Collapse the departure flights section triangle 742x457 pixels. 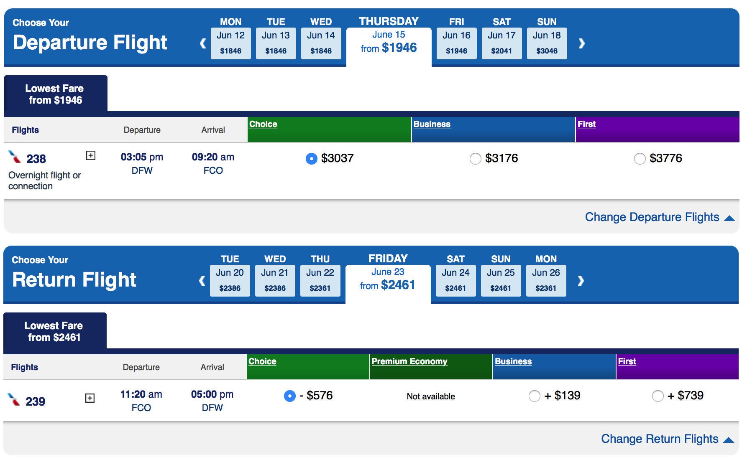(730, 218)
